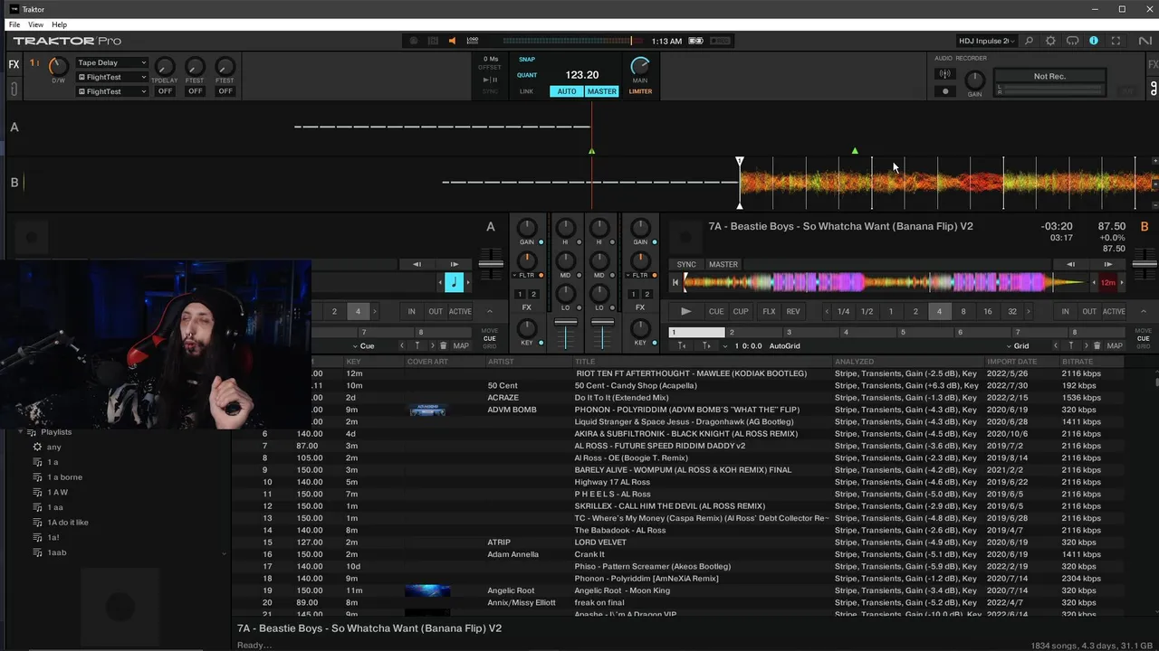Image resolution: width=1159 pixels, height=651 pixels.
Task: Click the trash icon in Deck A cue row
Action: click(x=443, y=345)
